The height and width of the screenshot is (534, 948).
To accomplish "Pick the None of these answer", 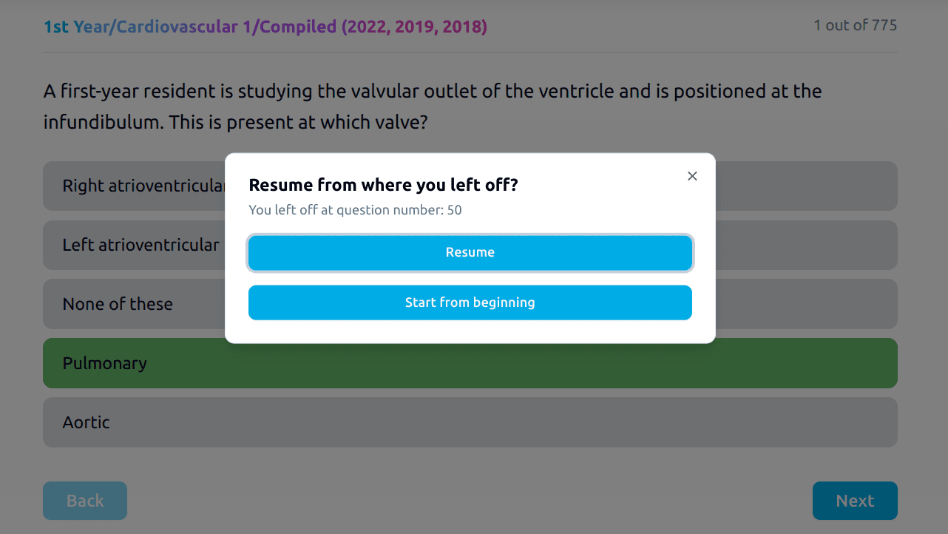I will click(118, 304).
